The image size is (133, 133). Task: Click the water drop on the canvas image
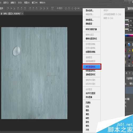(16, 51)
